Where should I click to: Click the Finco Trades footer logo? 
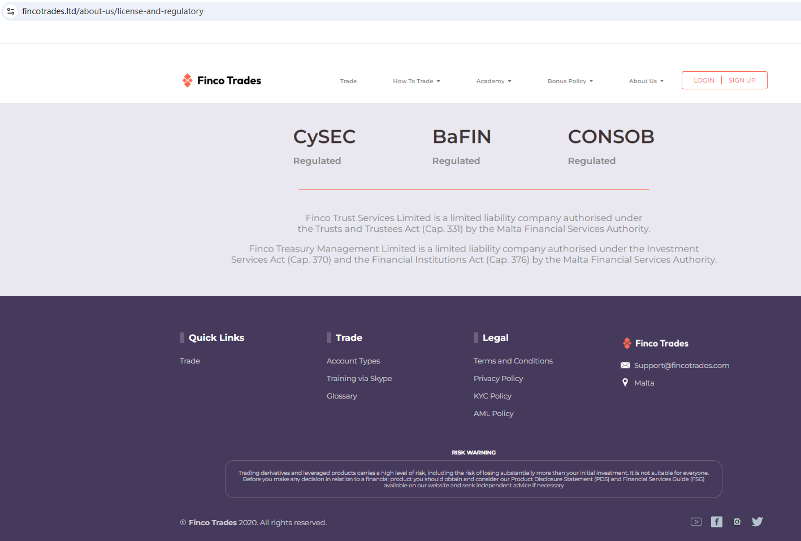coord(656,343)
